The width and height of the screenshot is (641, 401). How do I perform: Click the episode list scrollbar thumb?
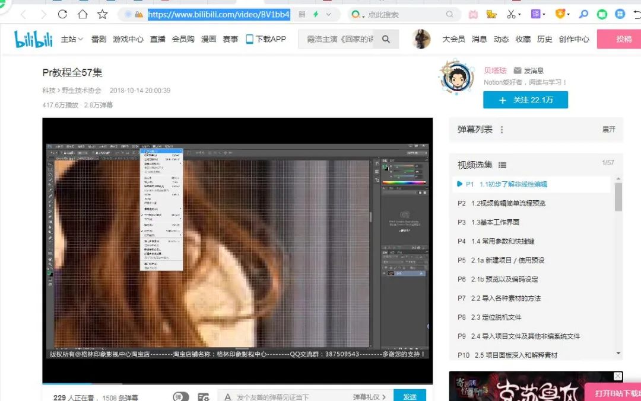tap(618, 197)
